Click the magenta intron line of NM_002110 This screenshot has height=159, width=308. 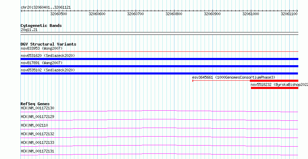(159, 128)
